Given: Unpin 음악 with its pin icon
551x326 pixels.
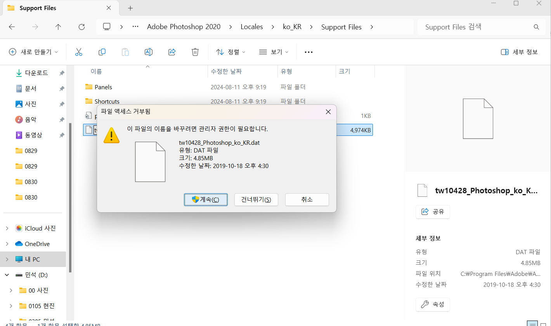Looking at the screenshot, I should pos(61,120).
